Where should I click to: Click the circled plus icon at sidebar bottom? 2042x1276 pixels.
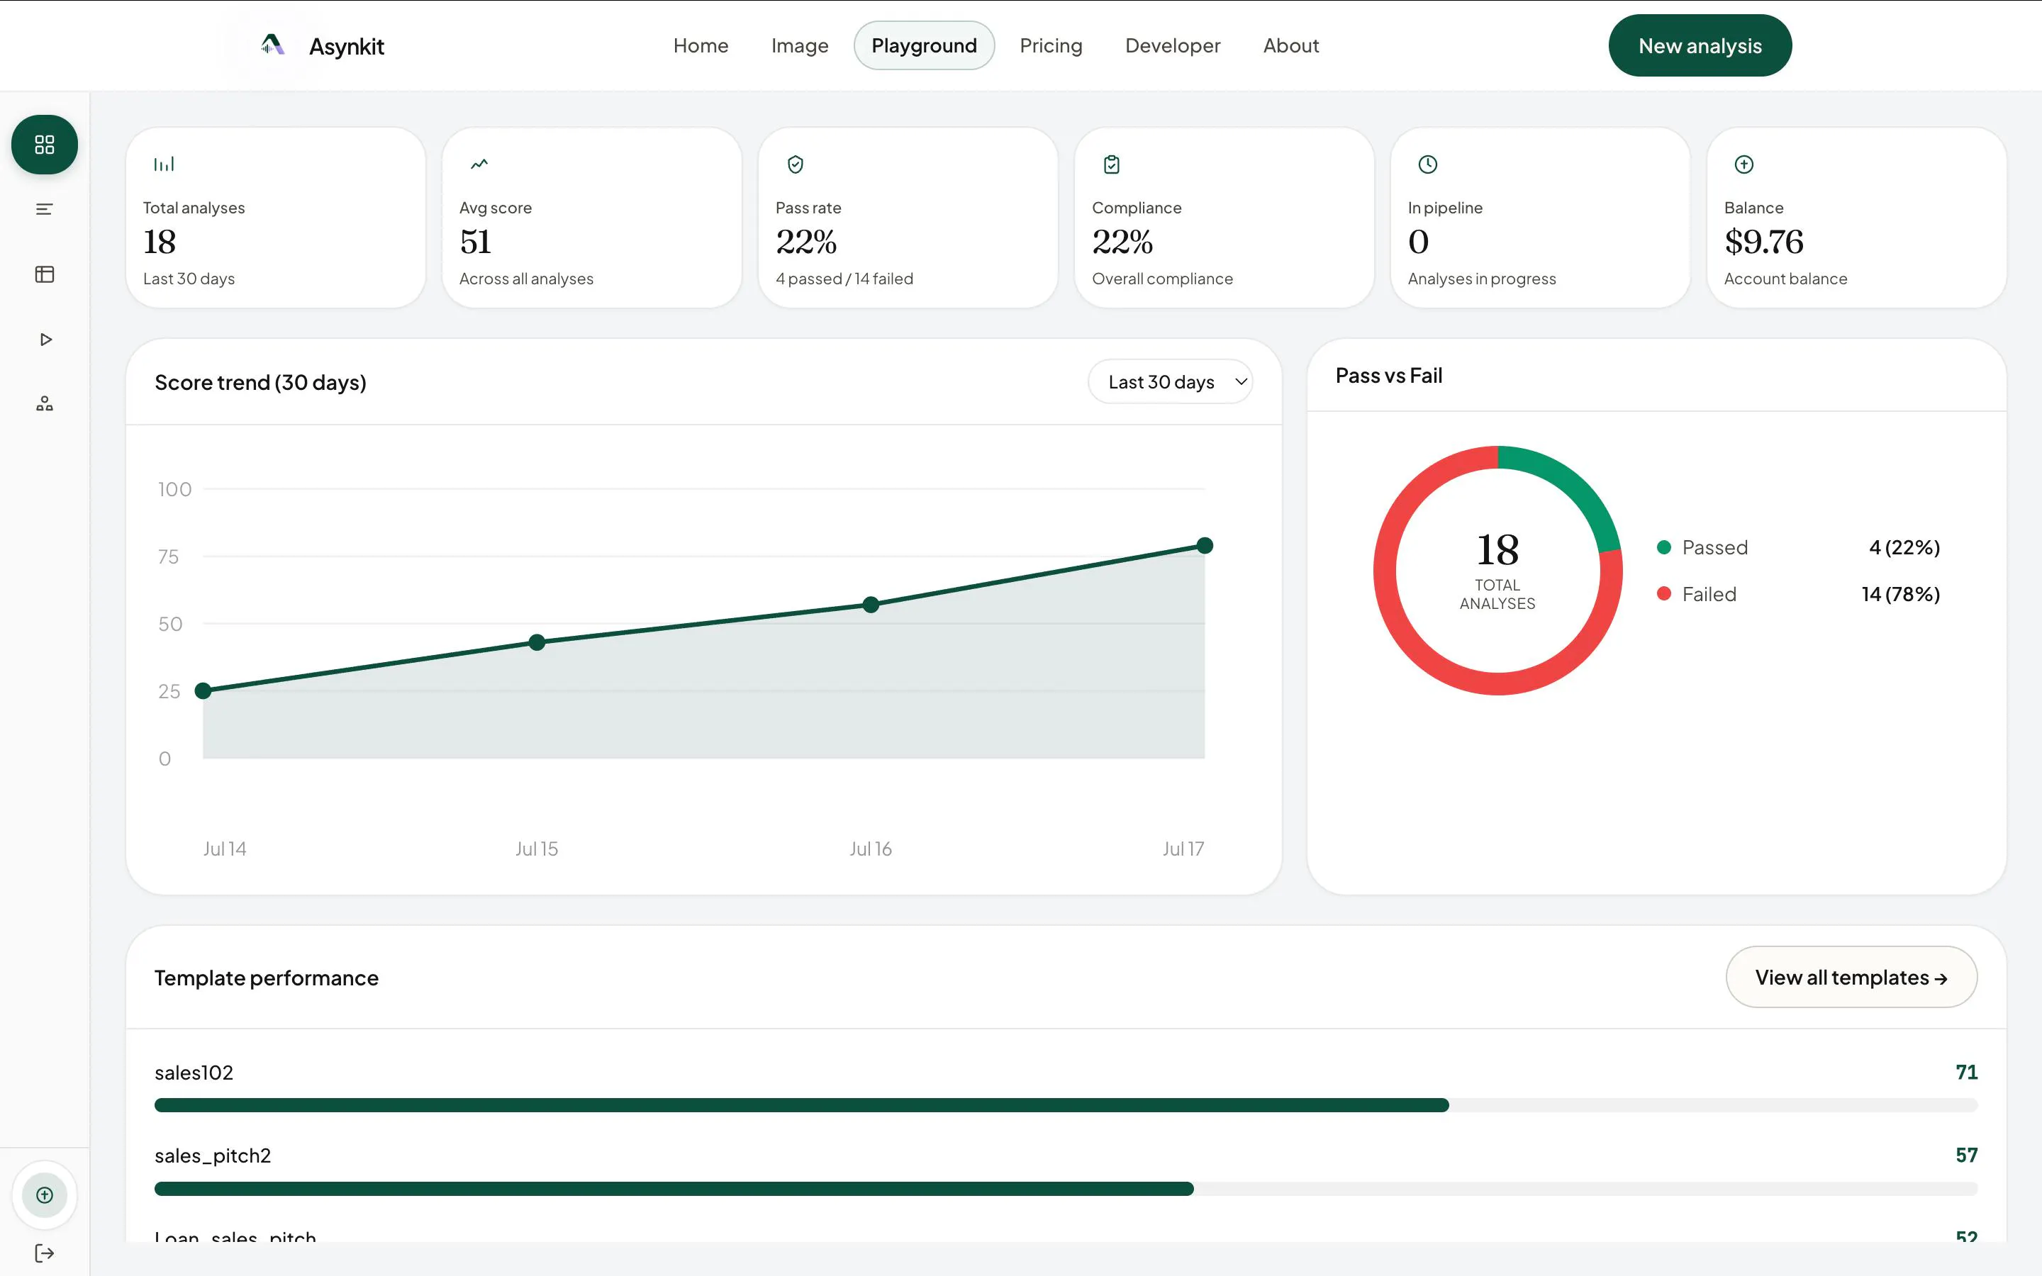(44, 1195)
